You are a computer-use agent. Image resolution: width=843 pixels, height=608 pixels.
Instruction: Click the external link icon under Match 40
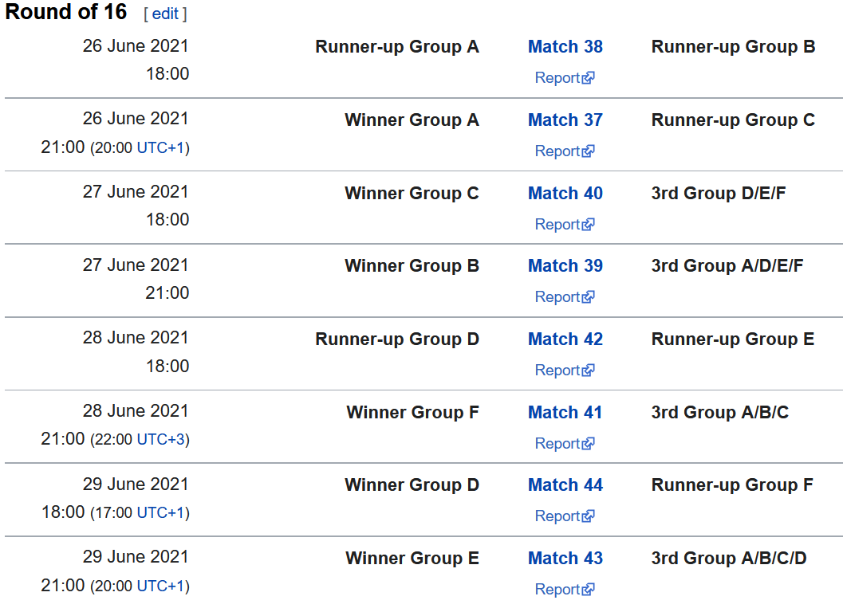point(589,225)
